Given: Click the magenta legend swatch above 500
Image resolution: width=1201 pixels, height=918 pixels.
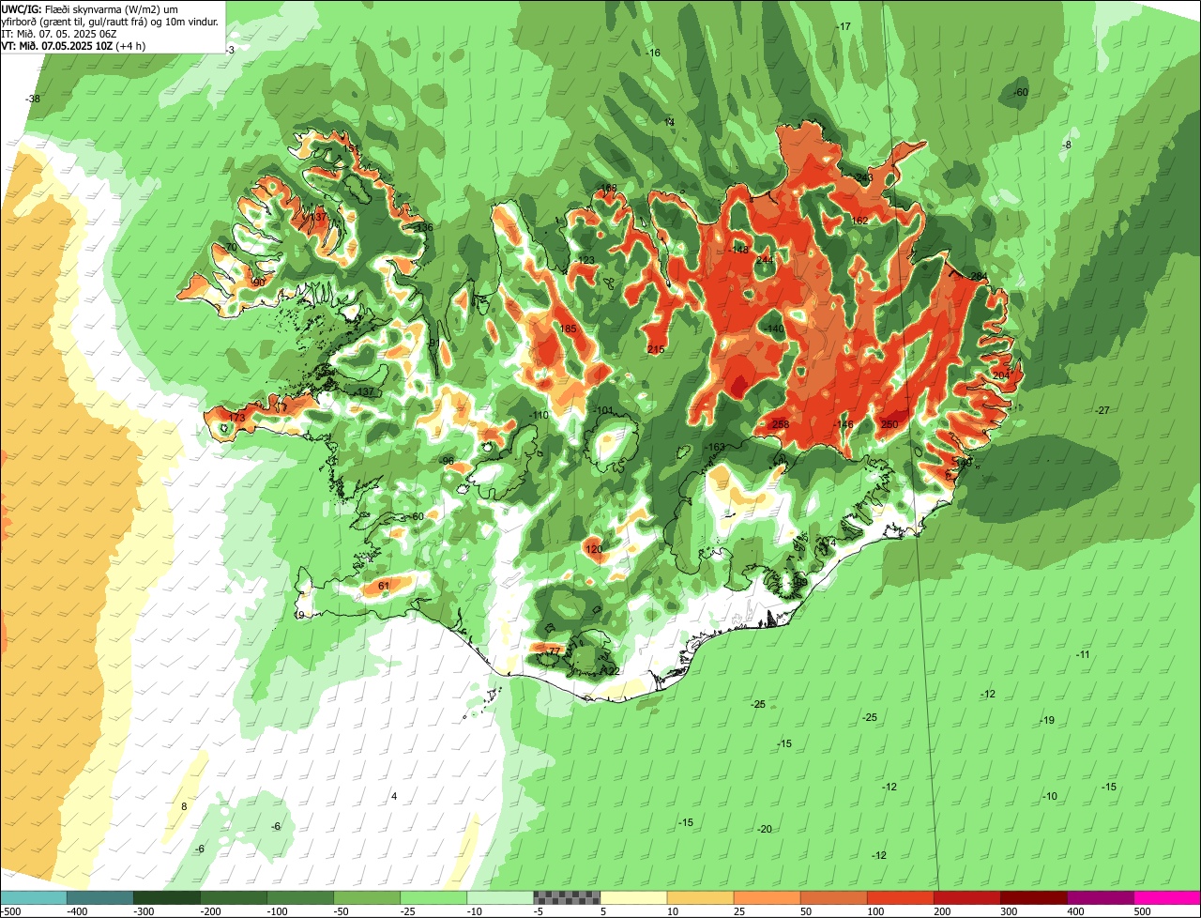Looking at the screenshot, I should click(1167, 897).
